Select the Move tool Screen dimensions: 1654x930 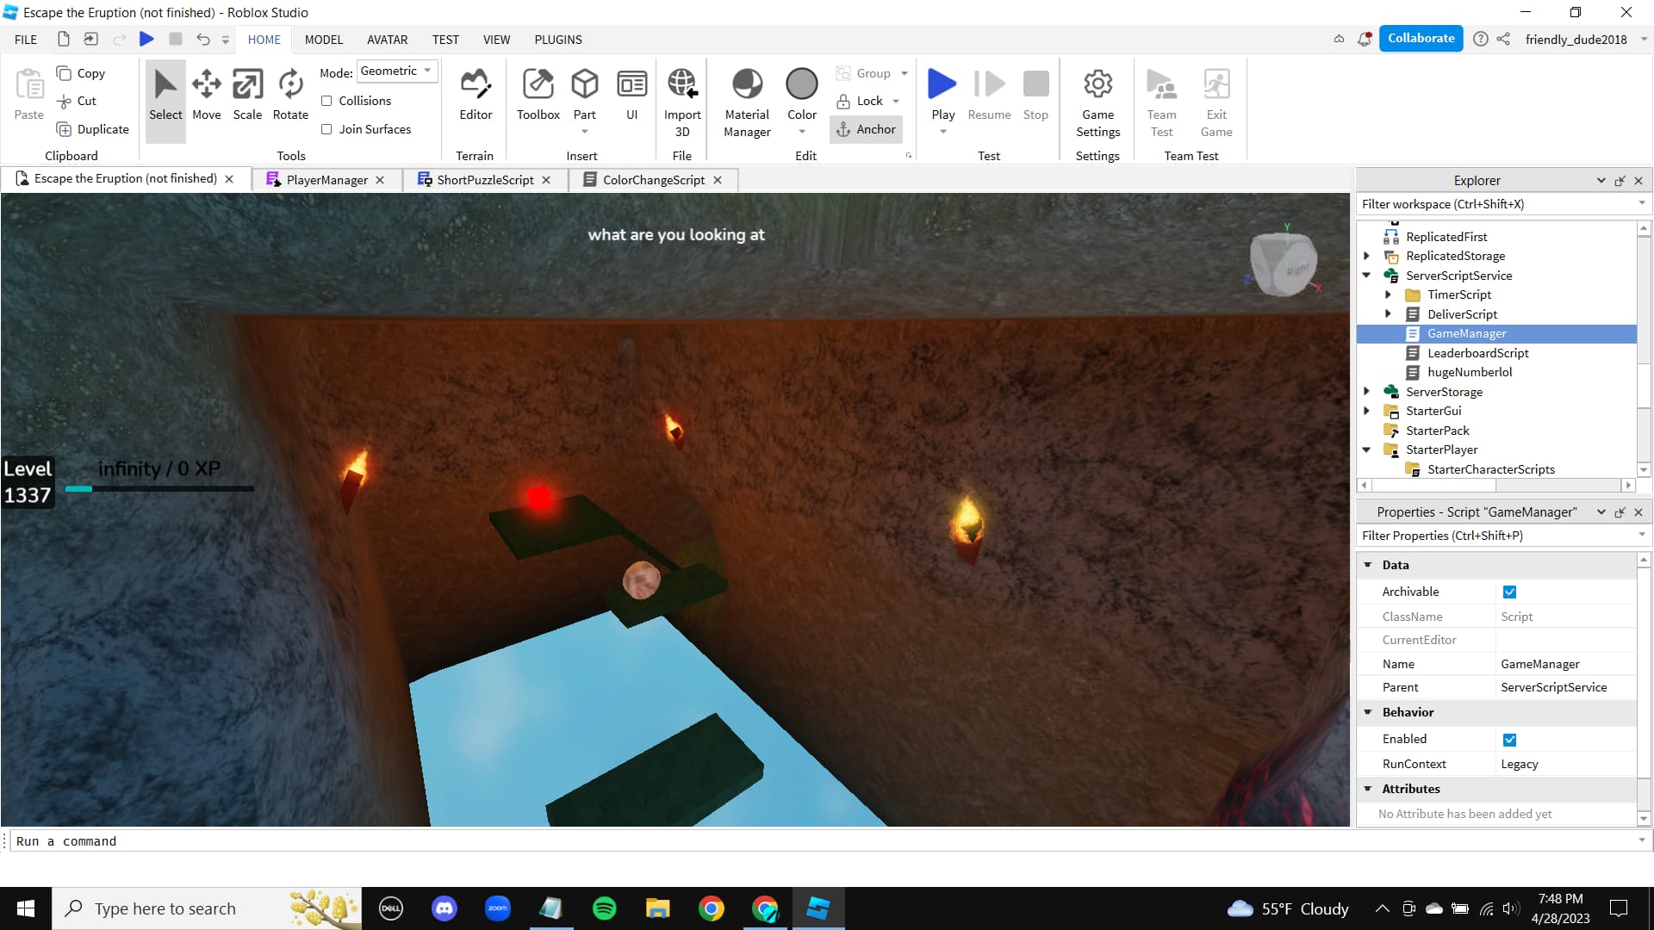pyautogui.click(x=206, y=95)
